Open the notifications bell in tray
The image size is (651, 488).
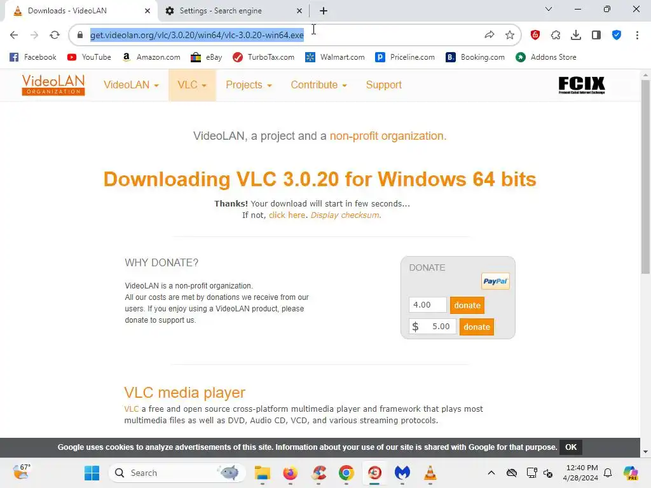click(608, 473)
